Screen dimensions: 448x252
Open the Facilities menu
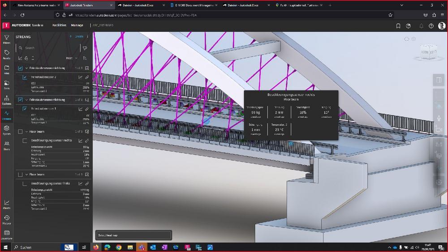[x=59, y=26]
